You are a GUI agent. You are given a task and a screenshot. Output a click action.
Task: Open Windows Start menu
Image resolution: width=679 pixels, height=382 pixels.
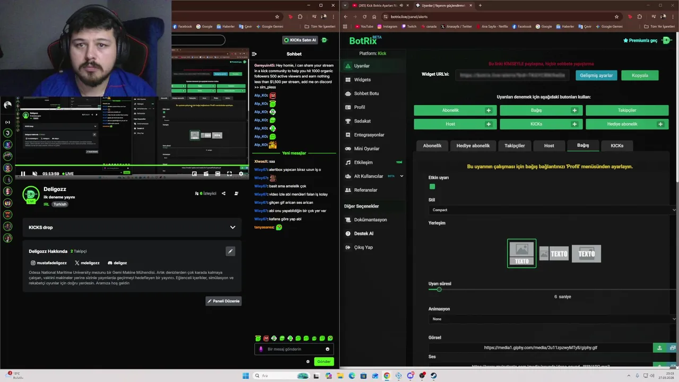[246, 376]
